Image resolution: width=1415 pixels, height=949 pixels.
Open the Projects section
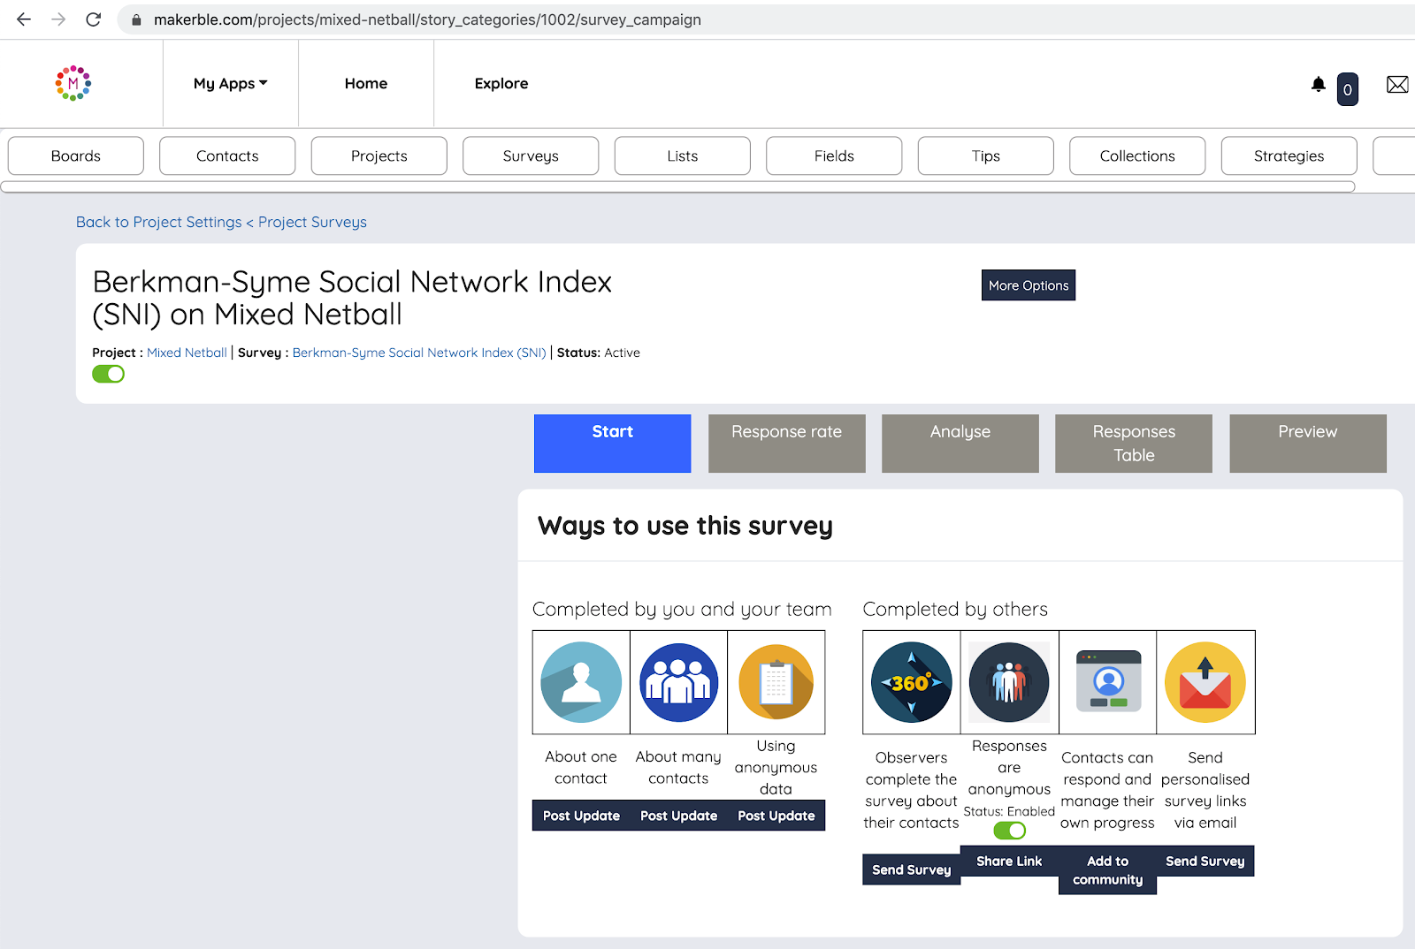pos(379,156)
